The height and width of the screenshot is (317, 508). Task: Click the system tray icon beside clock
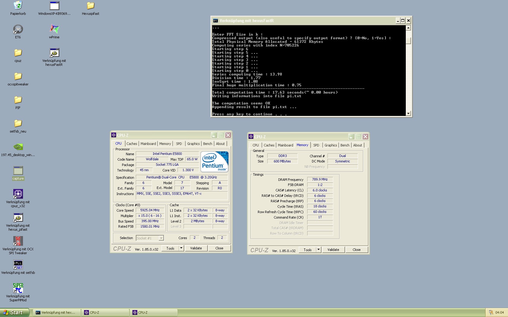[x=491, y=312]
